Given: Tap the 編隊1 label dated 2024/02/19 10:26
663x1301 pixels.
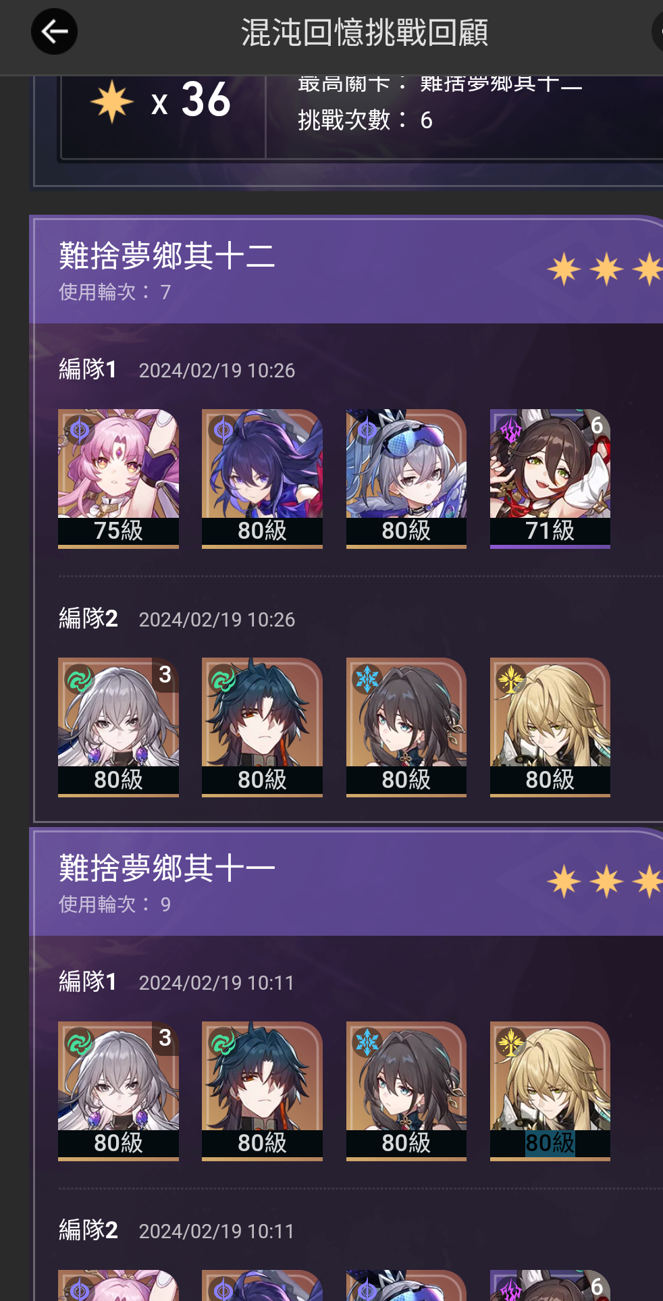Looking at the screenshot, I should pos(88,369).
